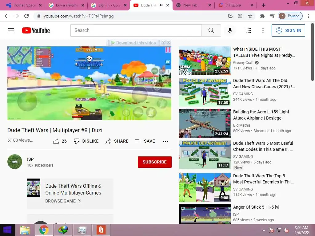Bookmark this page with the star

pyautogui.click(x=250, y=16)
